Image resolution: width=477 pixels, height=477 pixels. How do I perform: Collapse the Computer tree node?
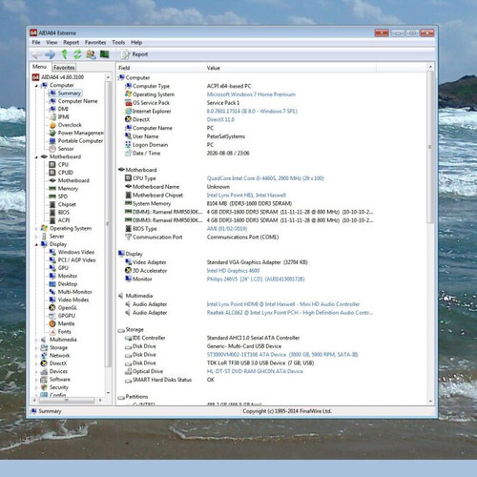pyautogui.click(x=36, y=86)
